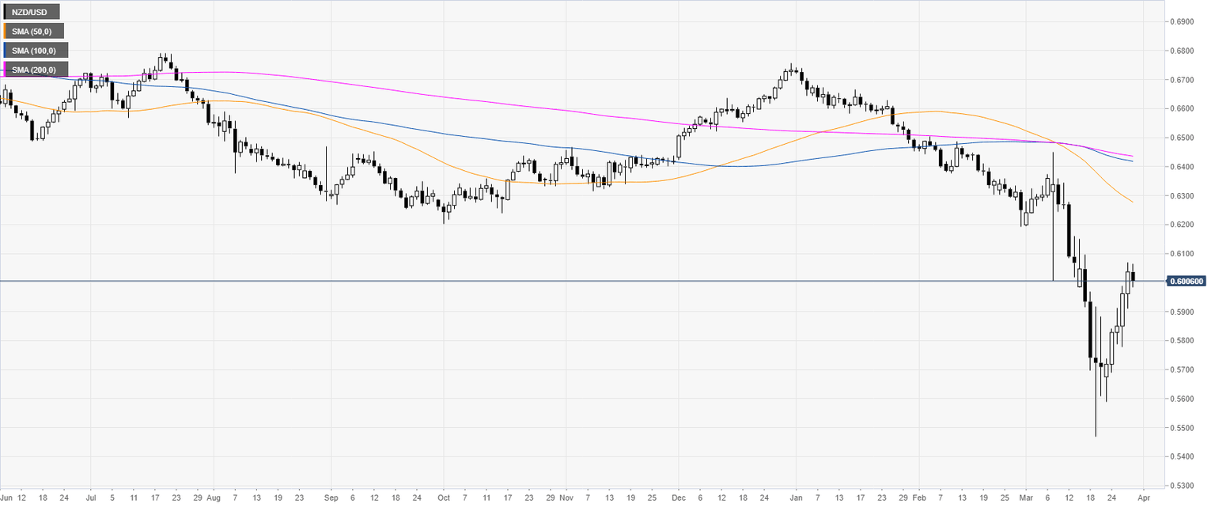1215x507 pixels.
Task: Click the 0.6900 price axis label
Action: pos(1183,22)
